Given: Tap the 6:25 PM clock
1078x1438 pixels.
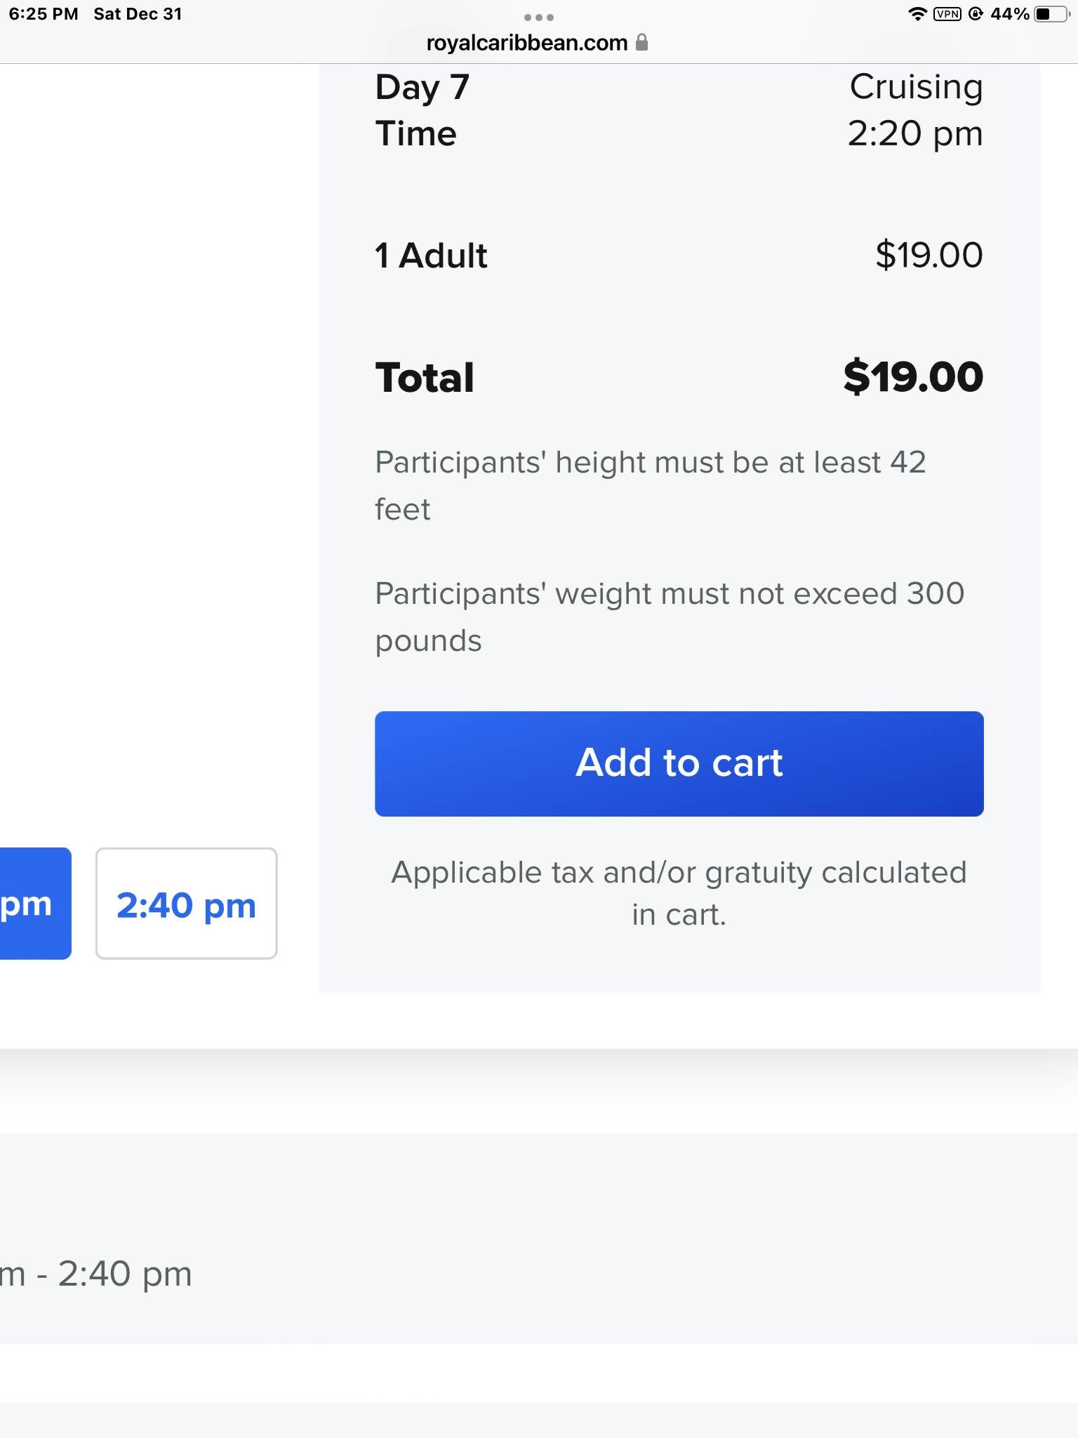Looking at the screenshot, I should (x=44, y=14).
